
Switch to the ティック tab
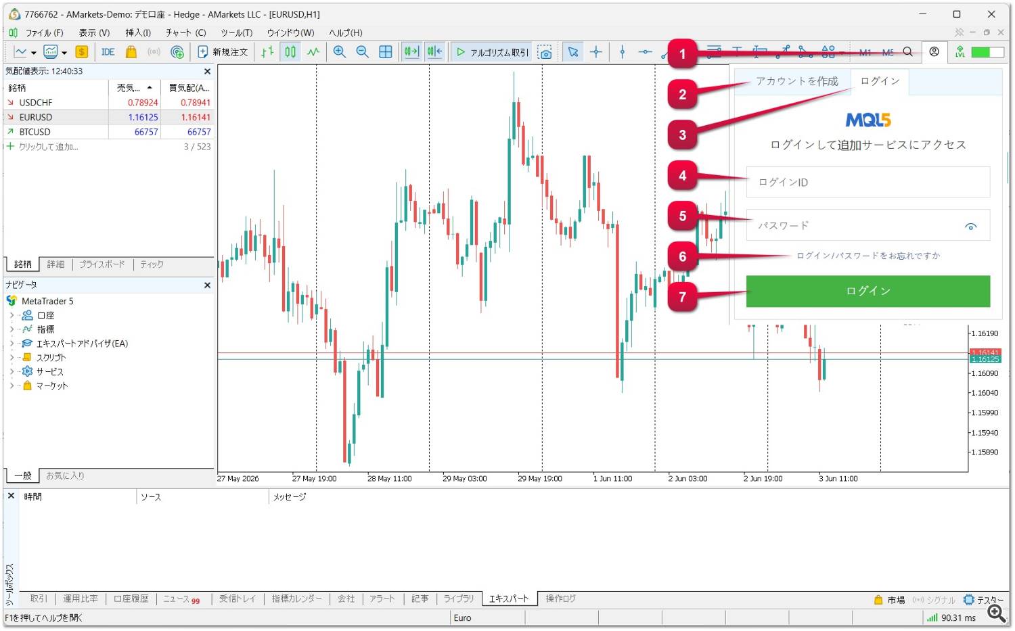click(x=152, y=264)
